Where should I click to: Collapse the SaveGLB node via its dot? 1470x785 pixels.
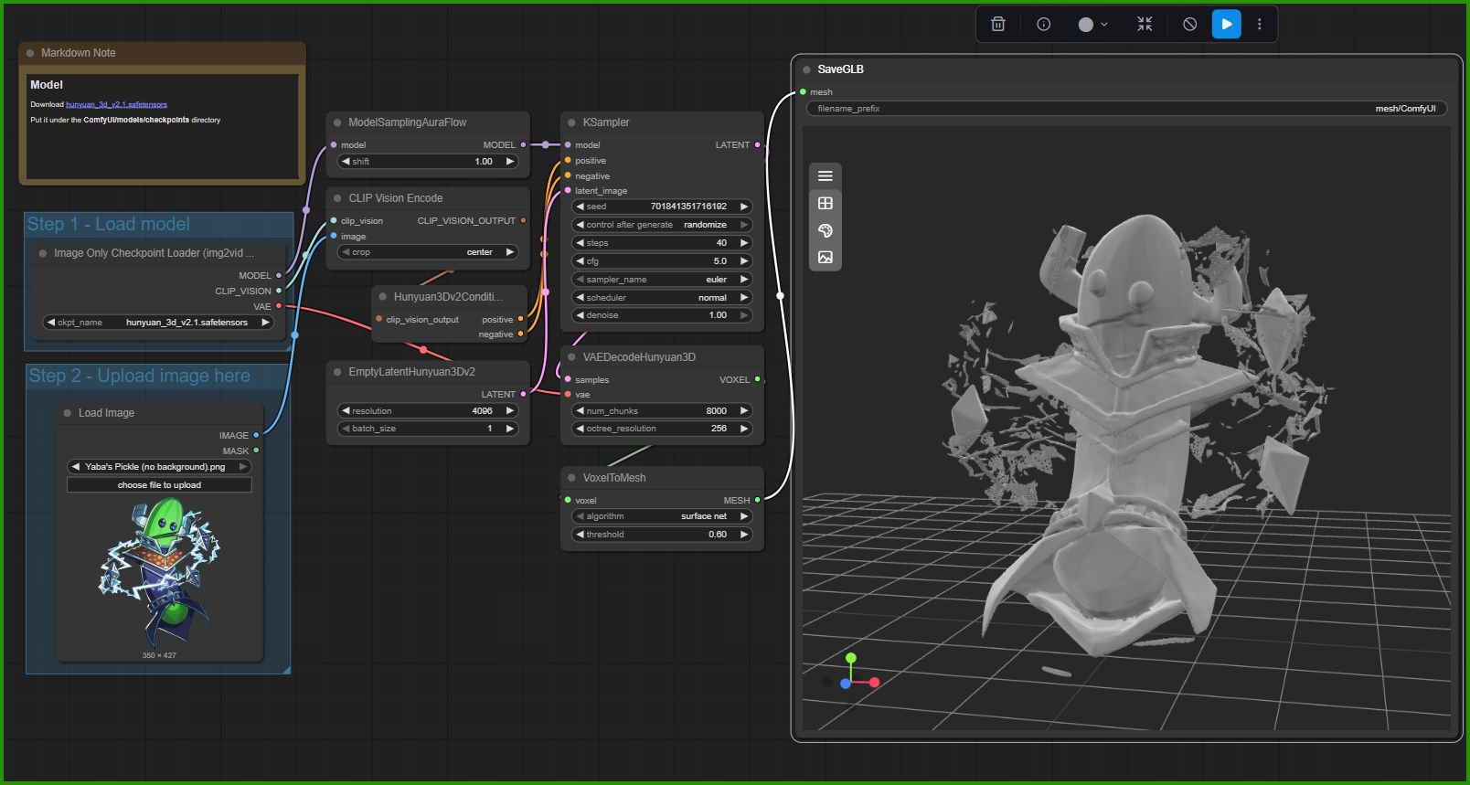coord(806,69)
